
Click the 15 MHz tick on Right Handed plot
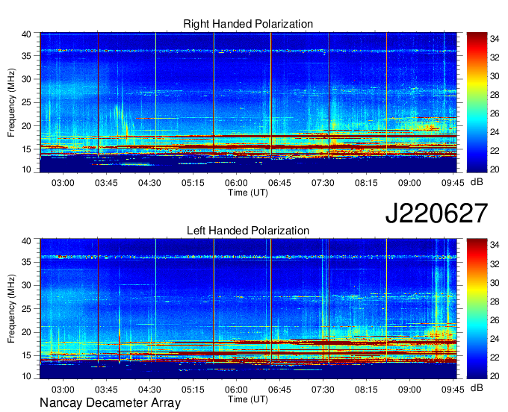pyautogui.click(x=27, y=149)
